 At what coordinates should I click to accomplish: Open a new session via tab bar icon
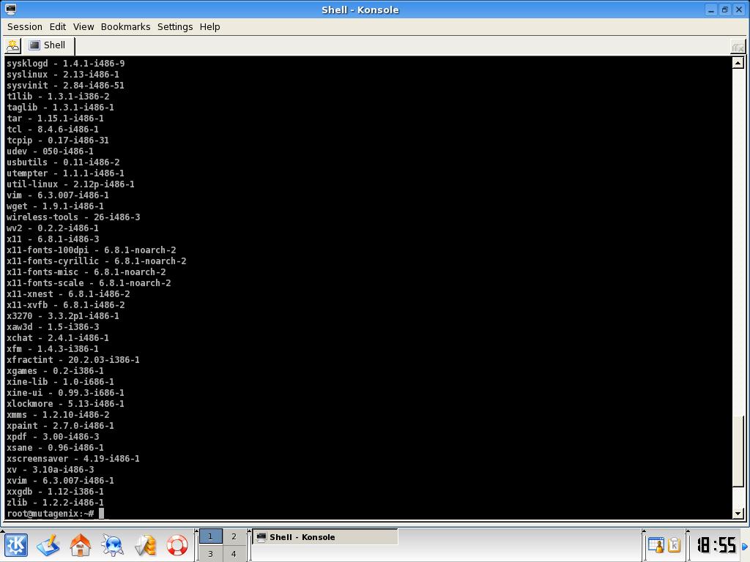(13, 45)
